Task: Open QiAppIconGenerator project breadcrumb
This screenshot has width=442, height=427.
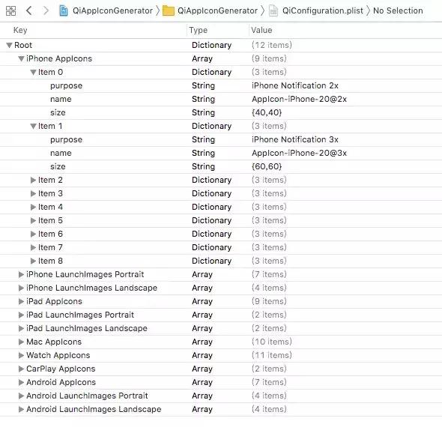Action: [112, 10]
